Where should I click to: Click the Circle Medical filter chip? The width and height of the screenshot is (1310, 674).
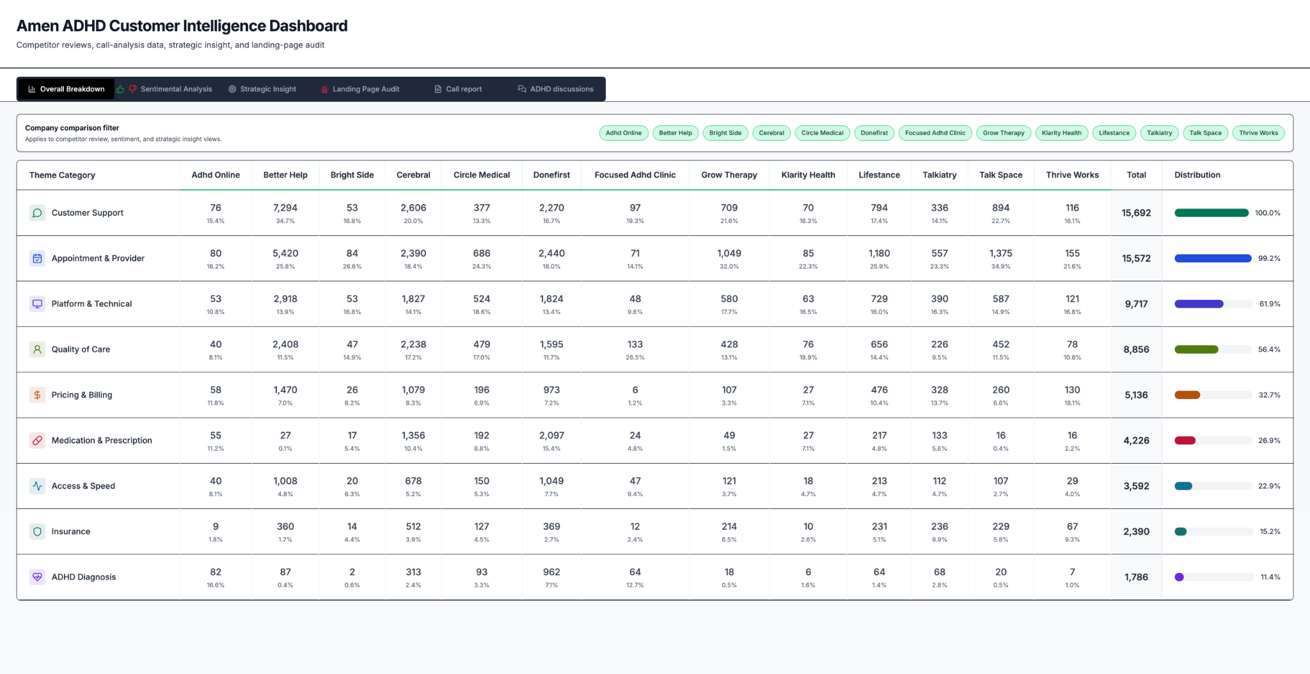822,133
